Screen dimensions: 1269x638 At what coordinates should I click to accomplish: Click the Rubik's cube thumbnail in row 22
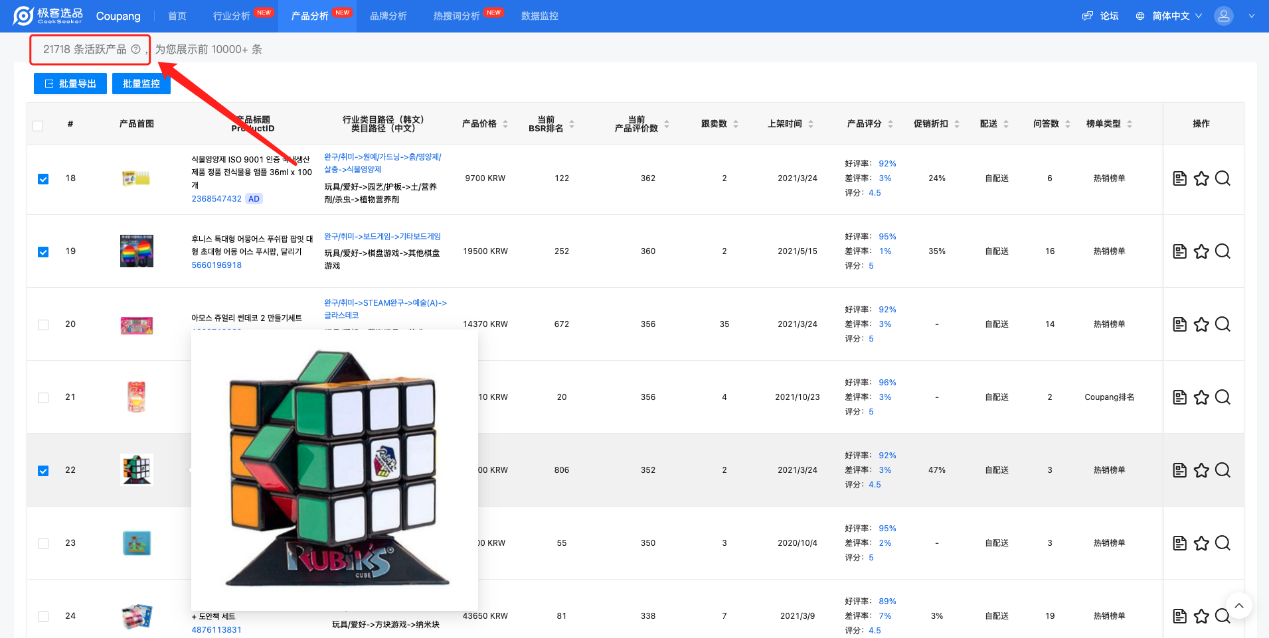pyautogui.click(x=137, y=470)
